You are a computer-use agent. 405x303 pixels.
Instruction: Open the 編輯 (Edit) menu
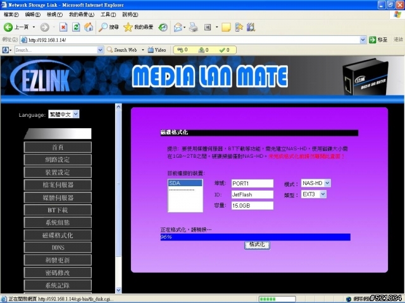point(32,15)
